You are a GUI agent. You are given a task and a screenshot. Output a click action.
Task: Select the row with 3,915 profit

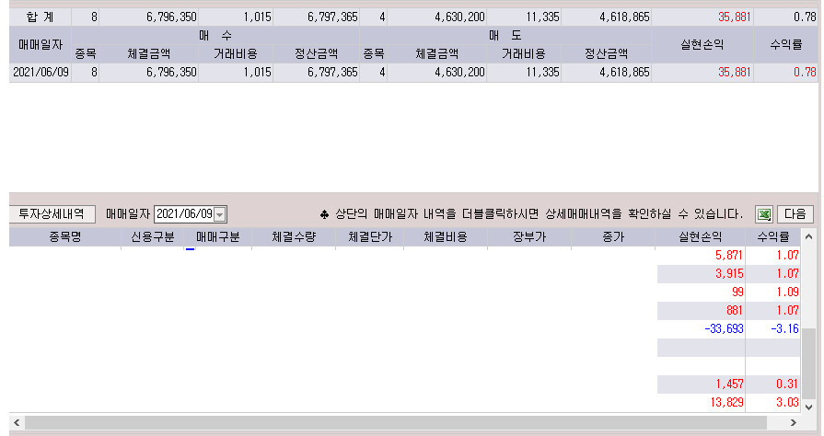pos(405,274)
